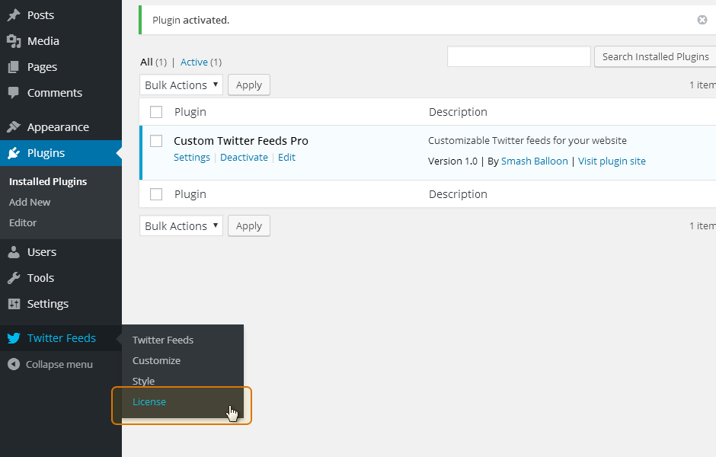Collapse the admin menu
The width and height of the screenshot is (716, 457).
tap(50, 364)
